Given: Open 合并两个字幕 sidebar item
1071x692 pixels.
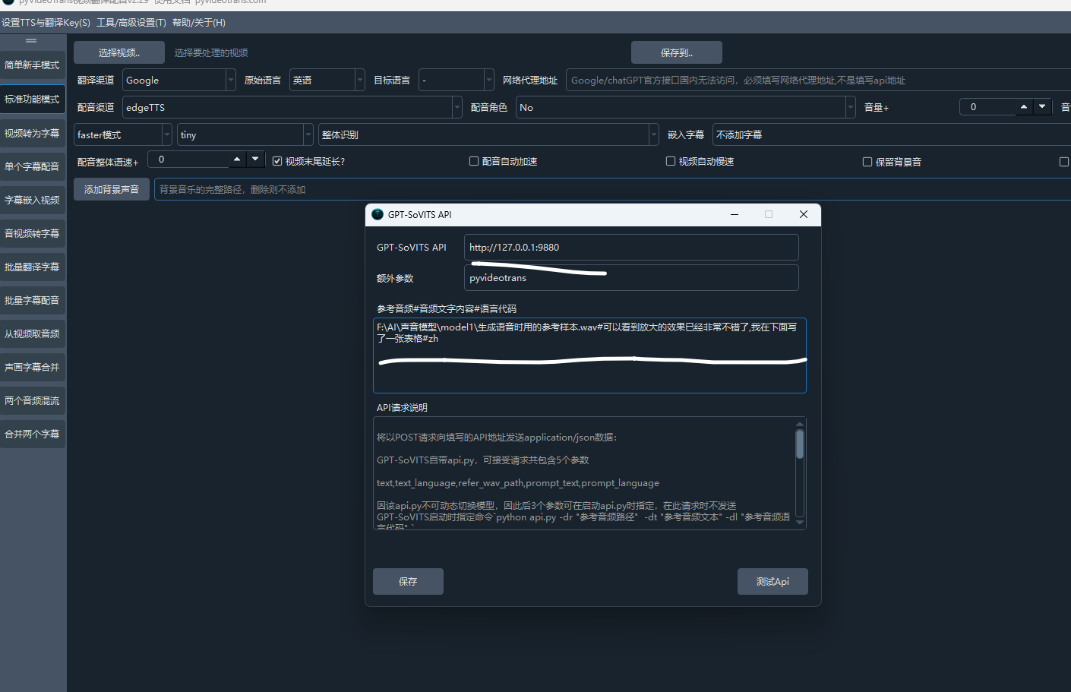Looking at the screenshot, I should tap(32, 434).
